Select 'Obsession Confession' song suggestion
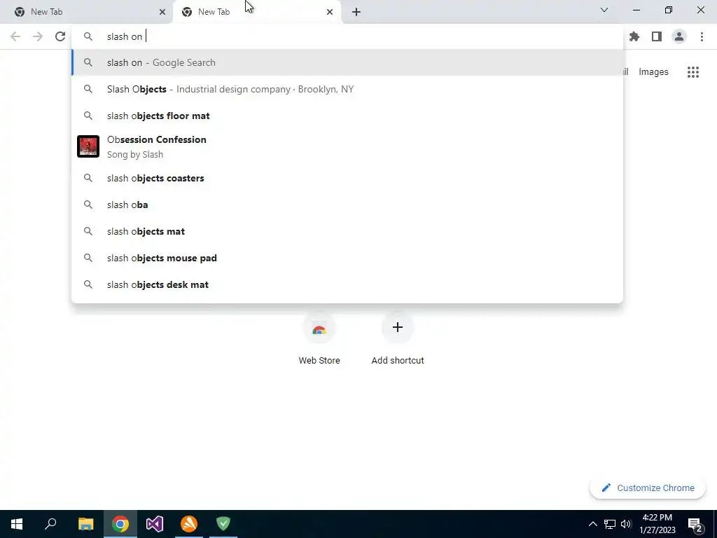This screenshot has height=538, width=717. pyautogui.click(x=347, y=147)
